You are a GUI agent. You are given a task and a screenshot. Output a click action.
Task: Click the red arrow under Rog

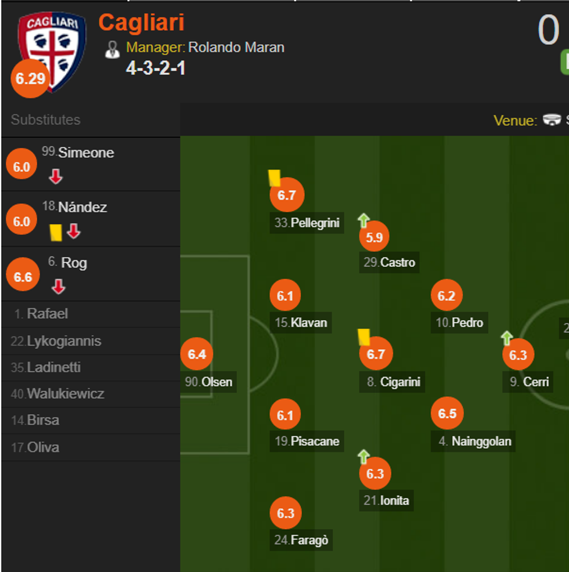point(58,287)
